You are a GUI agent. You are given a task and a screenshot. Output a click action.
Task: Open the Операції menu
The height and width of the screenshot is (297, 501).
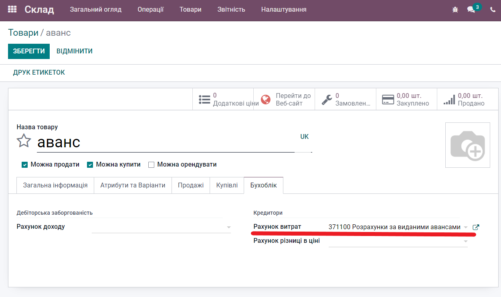click(x=151, y=9)
